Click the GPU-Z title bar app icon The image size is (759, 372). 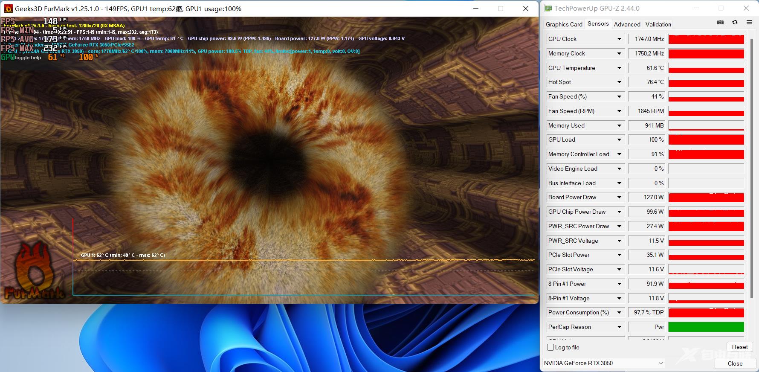click(548, 9)
